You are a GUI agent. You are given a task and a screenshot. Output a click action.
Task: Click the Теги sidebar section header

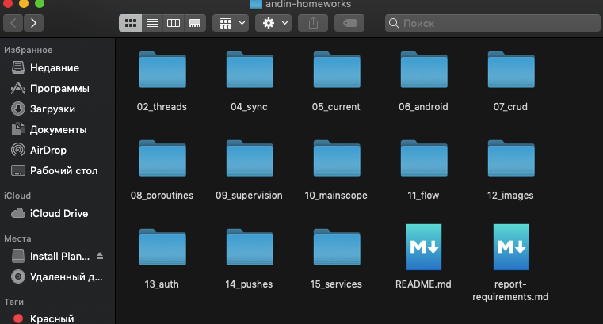(x=13, y=302)
